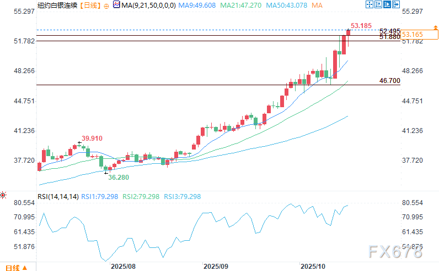Click the RSI1:79.298 legend value
Viewport: 439px width, 271px height.
coord(99,196)
